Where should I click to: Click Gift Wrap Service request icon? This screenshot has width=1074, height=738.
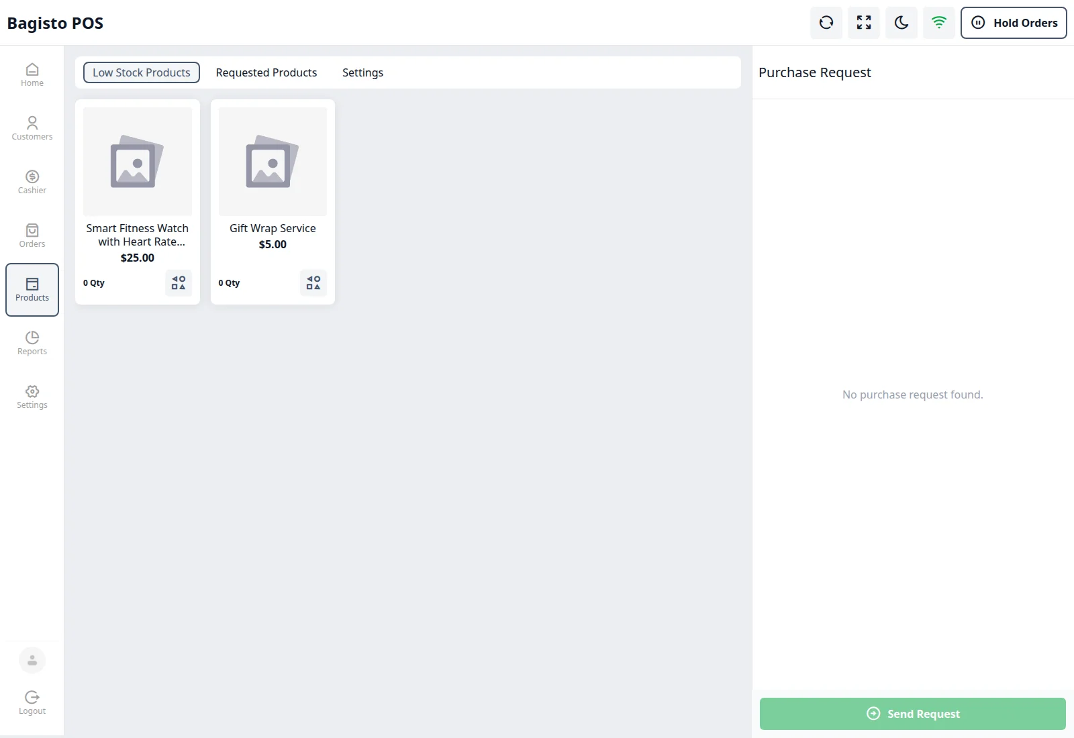pyautogui.click(x=313, y=283)
